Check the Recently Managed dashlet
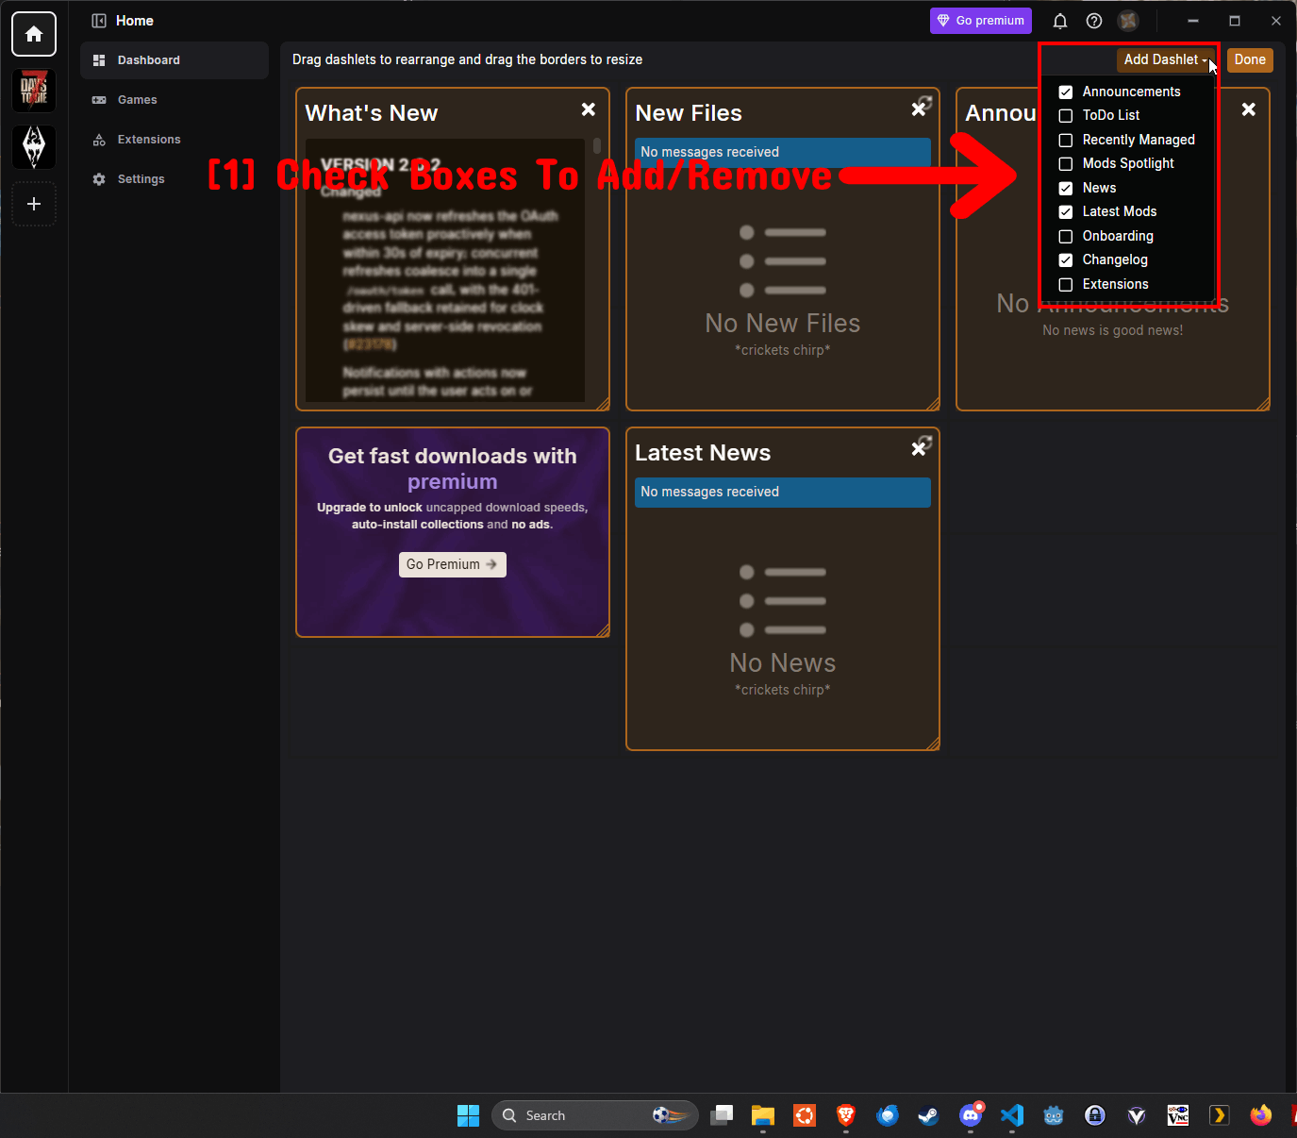The height and width of the screenshot is (1138, 1297). (x=1066, y=140)
